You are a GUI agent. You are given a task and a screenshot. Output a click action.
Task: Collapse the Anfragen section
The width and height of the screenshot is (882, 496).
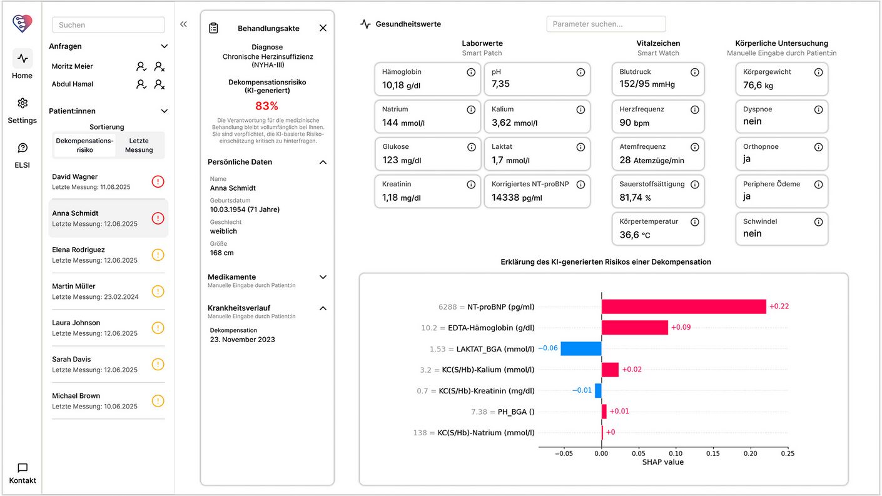click(x=165, y=46)
